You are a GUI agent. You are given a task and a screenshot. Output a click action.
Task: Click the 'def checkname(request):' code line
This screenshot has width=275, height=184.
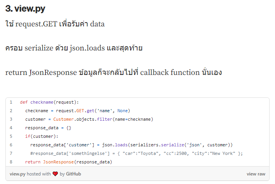(49, 102)
